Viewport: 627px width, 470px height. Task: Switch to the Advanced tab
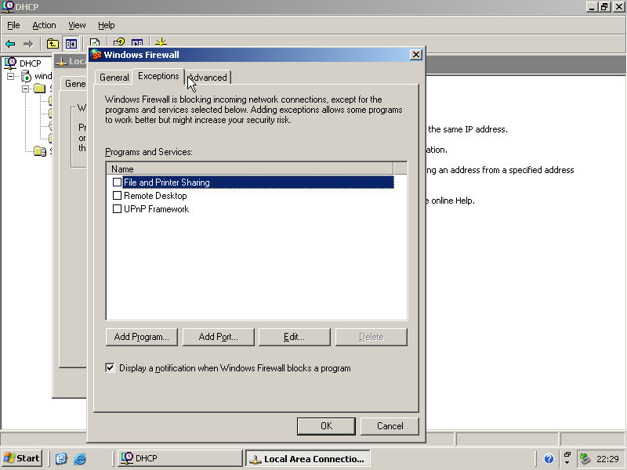click(208, 78)
